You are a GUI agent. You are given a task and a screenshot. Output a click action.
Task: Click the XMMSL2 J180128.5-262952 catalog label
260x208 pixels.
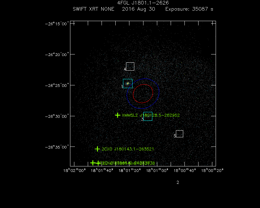click(x=151, y=115)
